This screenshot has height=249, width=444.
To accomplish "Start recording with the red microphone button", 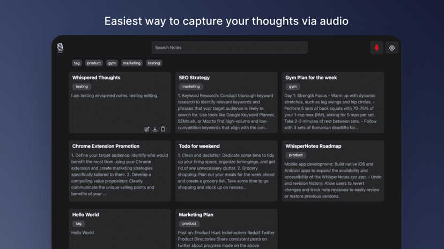I will 376,48.
